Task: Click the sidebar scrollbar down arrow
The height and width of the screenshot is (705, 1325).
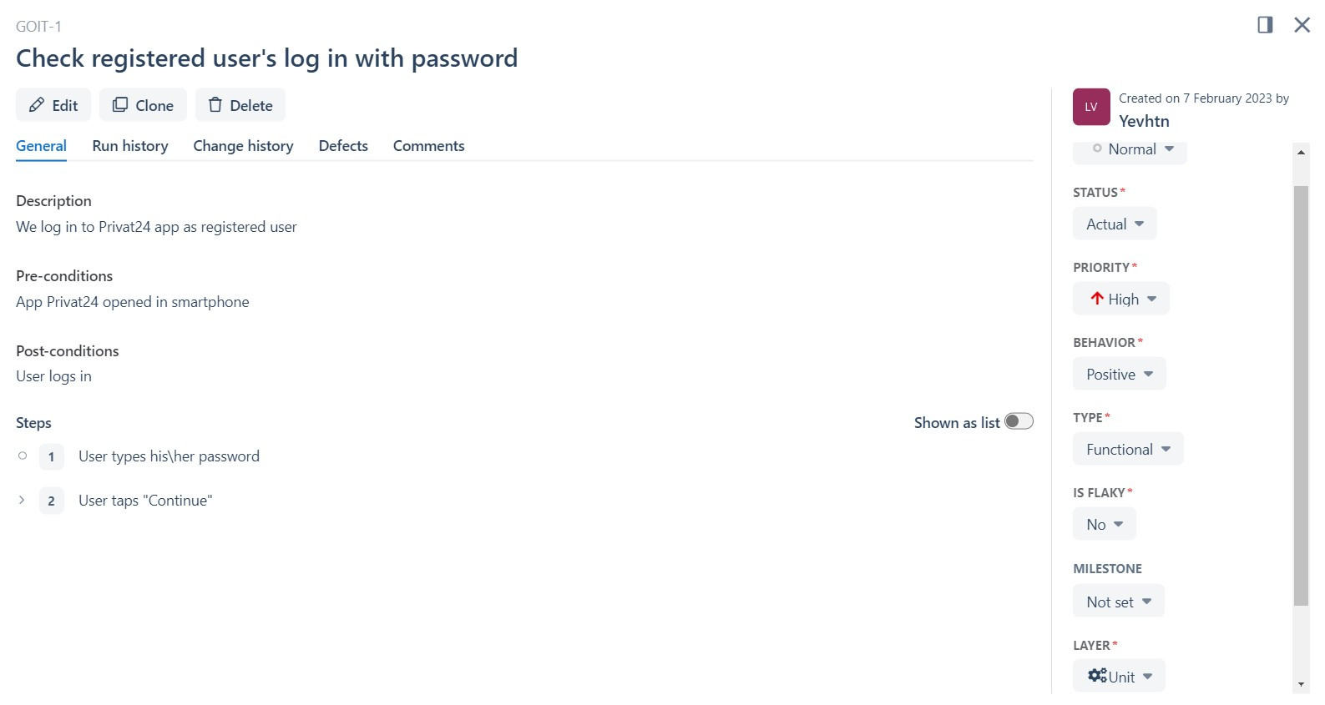Action: [1301, 685]
